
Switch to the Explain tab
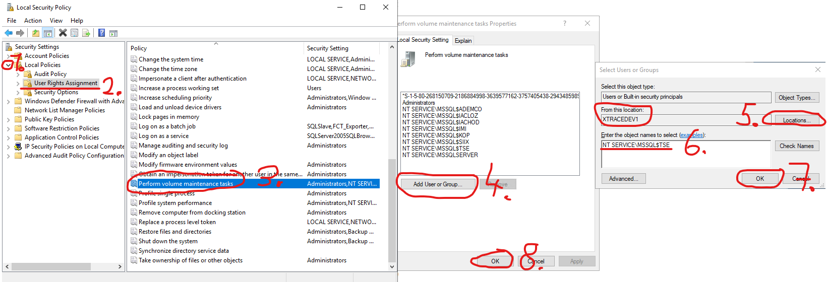pyautogui.click(x=463, y=41)
